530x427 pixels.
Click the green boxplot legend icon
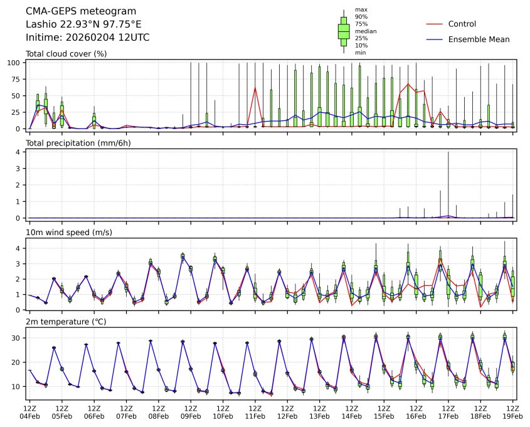pyautogui.click(x=344, y=31)
